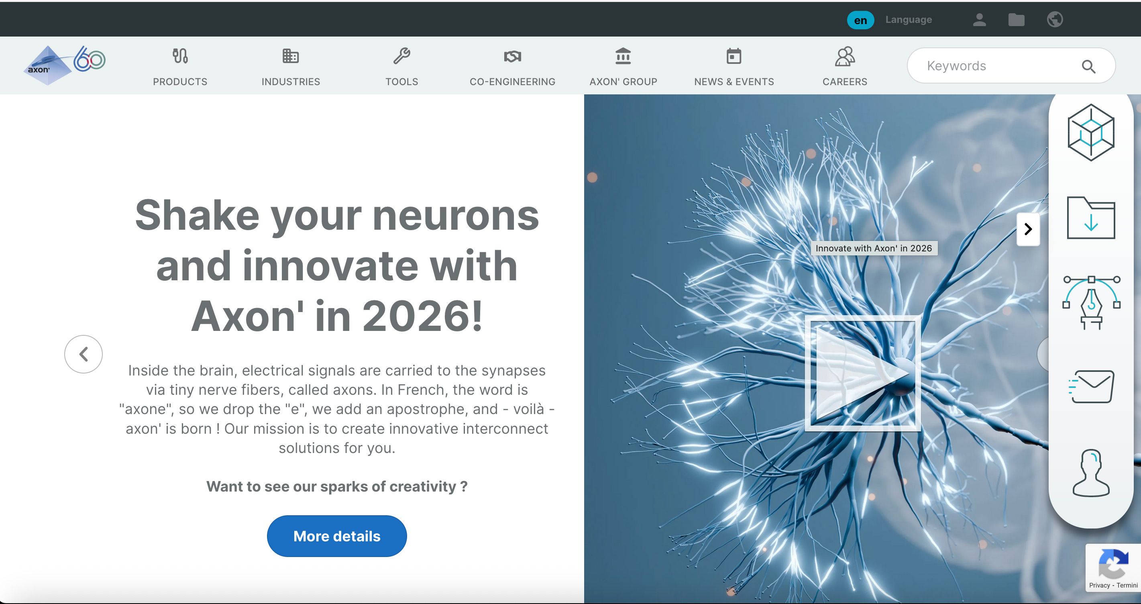
Task: Open the Careers link
Action: click(844, 67)
